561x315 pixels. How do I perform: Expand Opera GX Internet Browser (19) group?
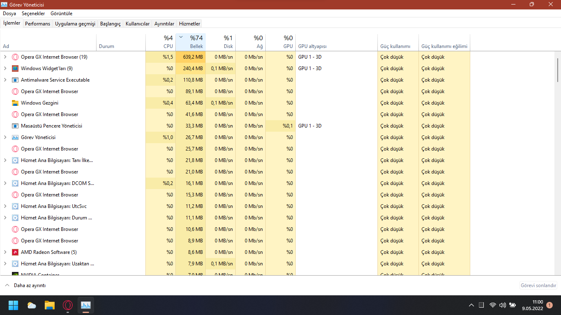(5, 57)
